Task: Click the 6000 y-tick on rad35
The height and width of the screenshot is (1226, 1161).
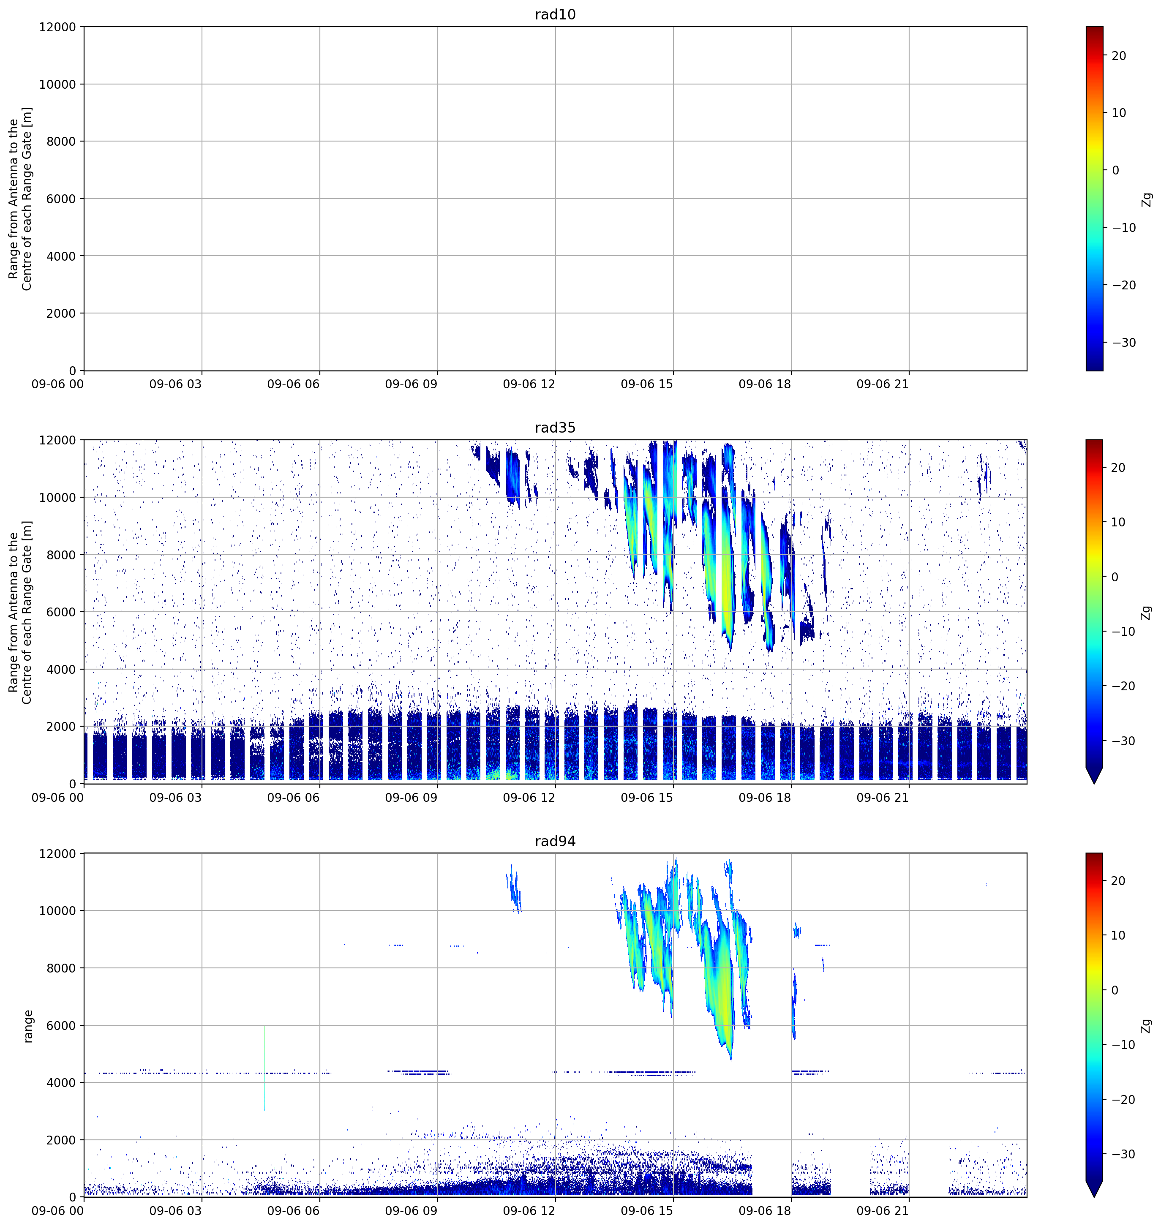Action: coord(61,612)
